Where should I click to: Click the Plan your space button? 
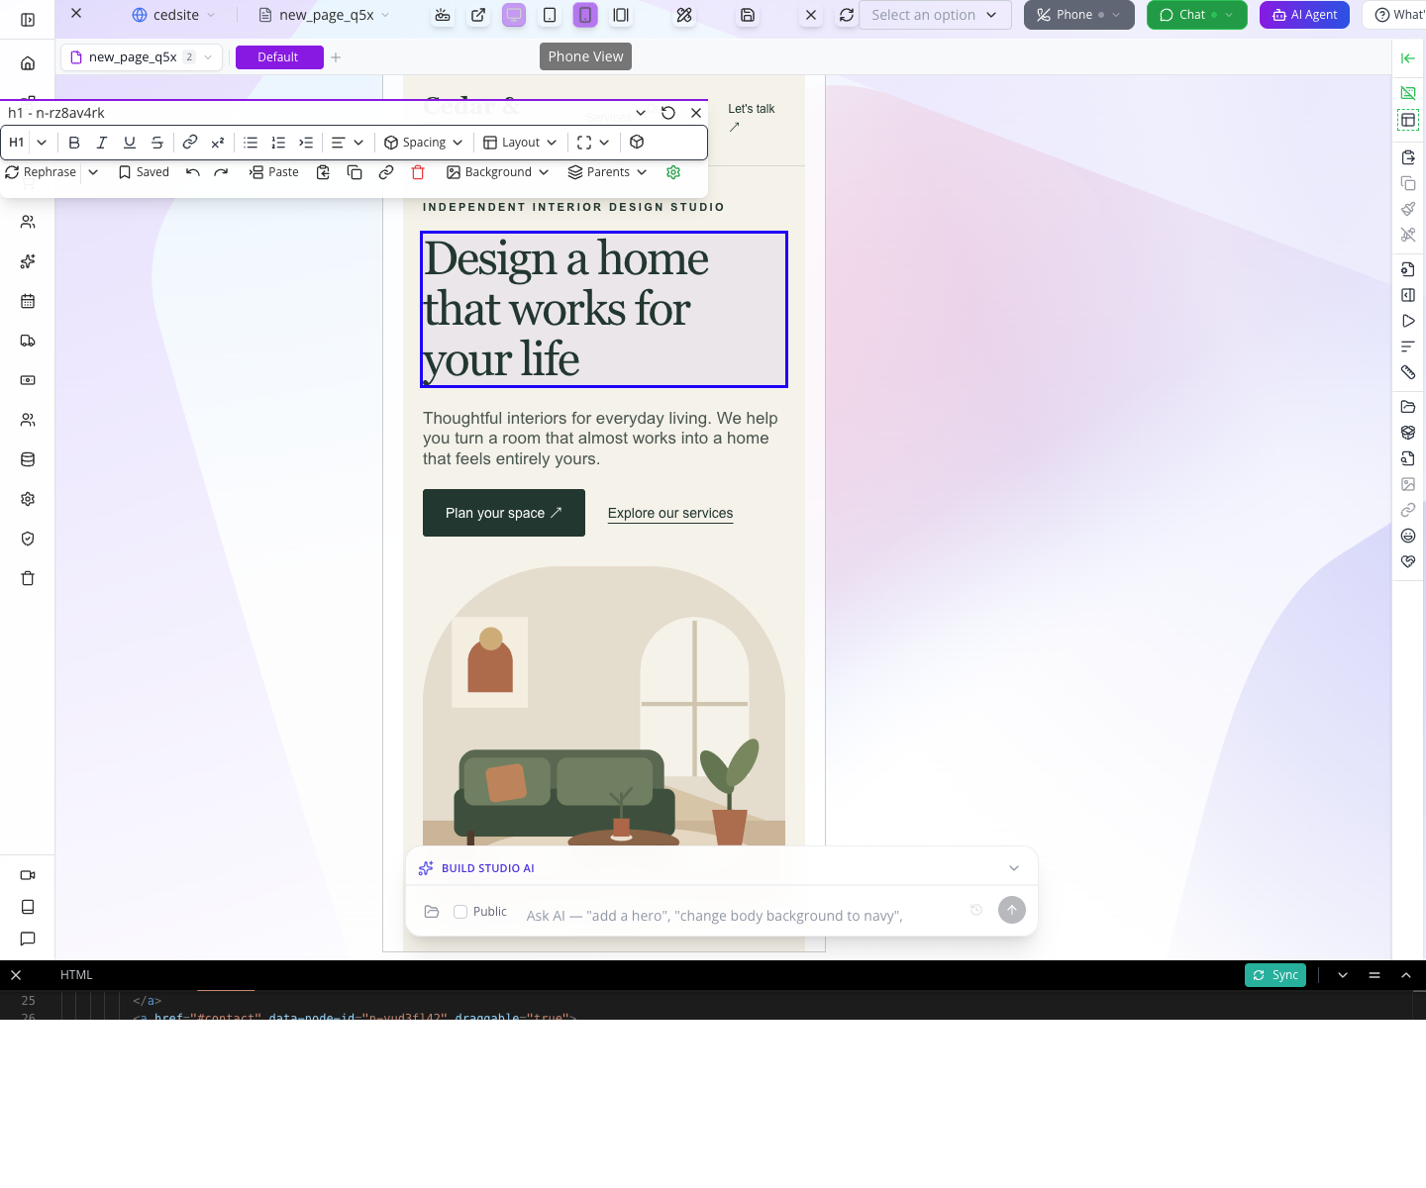pyautogui.click(x=504, y=513)
